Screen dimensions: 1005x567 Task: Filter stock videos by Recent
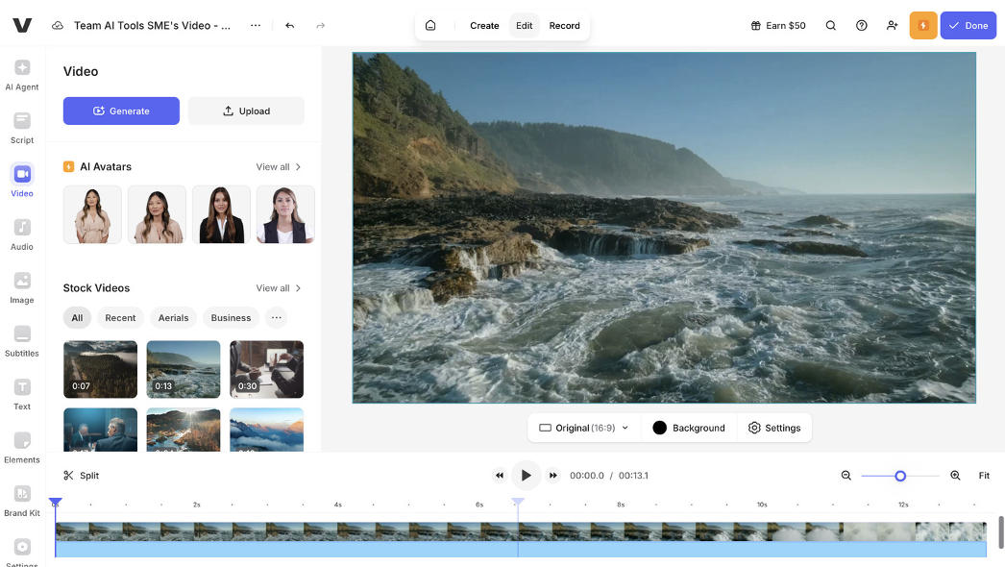[120, 317]
